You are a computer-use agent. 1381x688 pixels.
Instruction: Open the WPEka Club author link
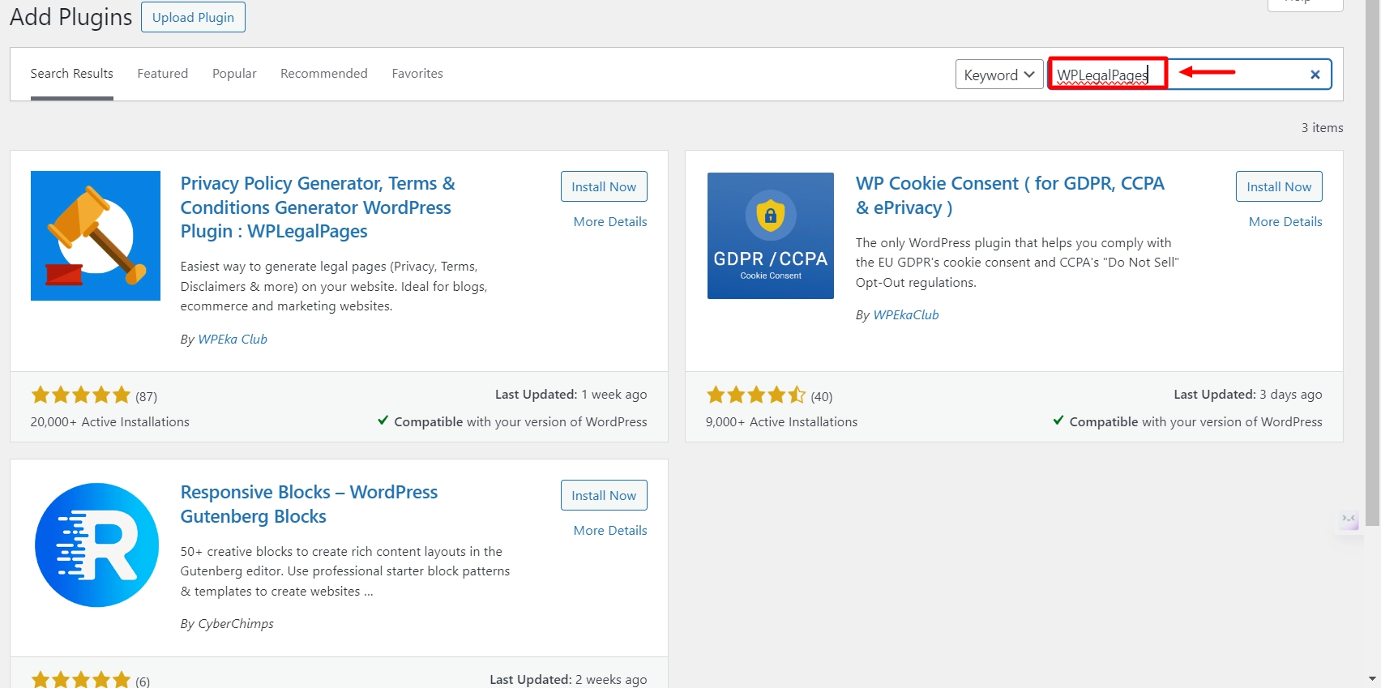pyautogui.click(x=233, y=340)
